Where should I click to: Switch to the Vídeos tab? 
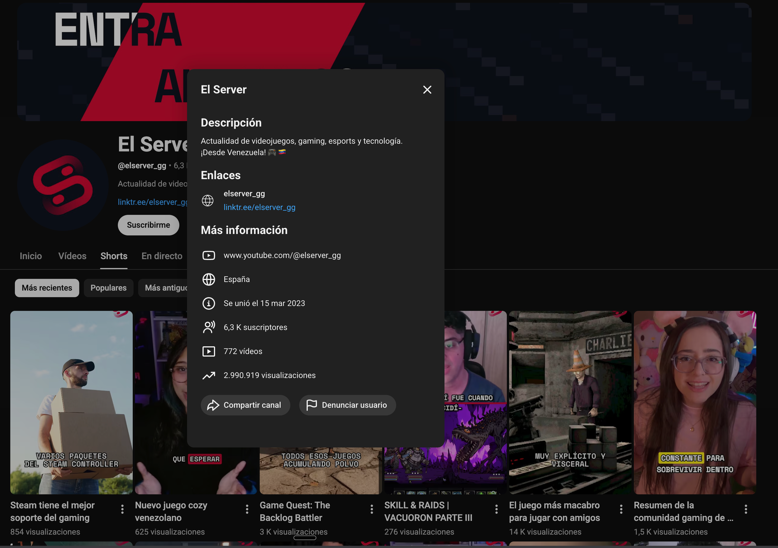(72, 256)
